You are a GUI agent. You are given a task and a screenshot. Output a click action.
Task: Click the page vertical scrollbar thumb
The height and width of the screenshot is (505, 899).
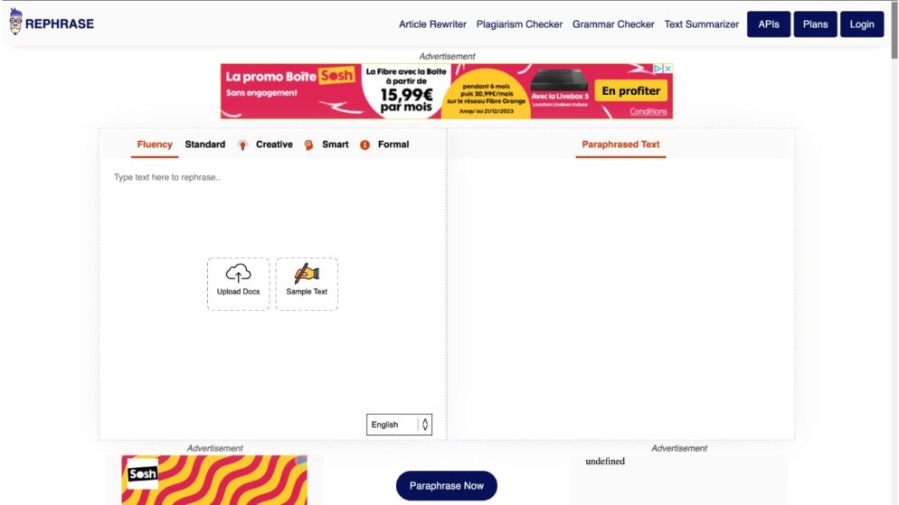coord(894,30)
